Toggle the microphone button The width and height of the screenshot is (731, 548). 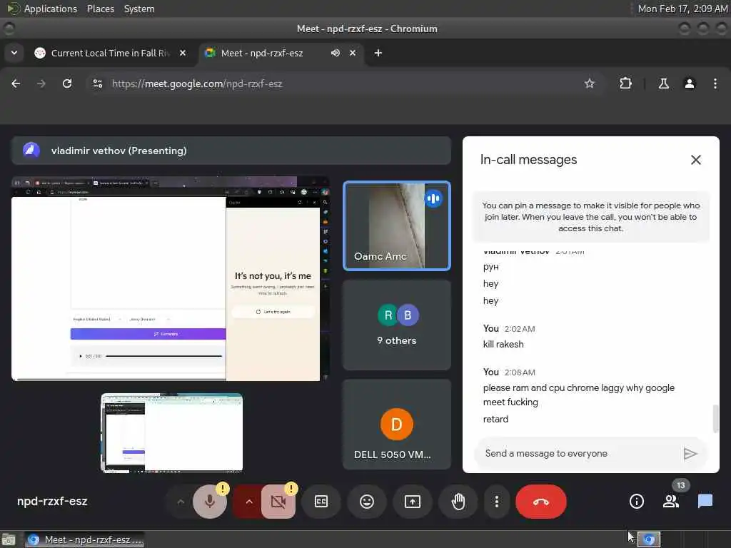coord(210,502)
